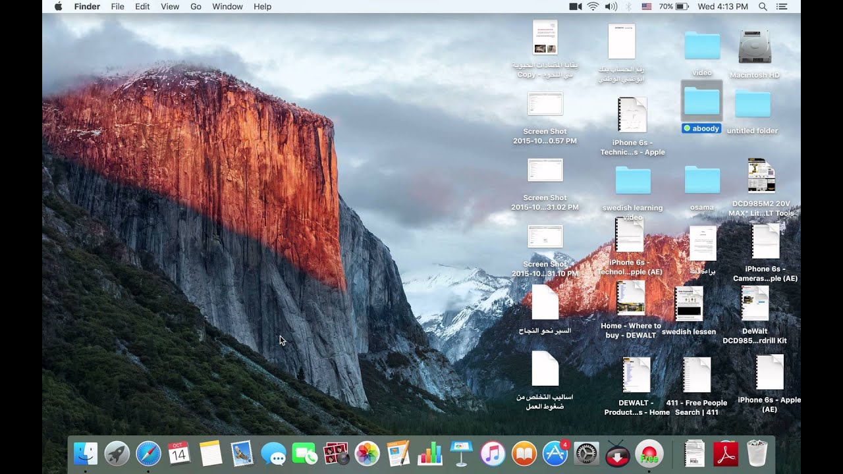Click the Wi-Fi status icon
This screenshot has width=843, height=474.
(593, 7)
